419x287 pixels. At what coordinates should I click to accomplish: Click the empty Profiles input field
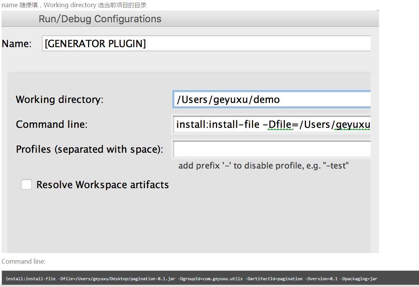click(272, 149)
